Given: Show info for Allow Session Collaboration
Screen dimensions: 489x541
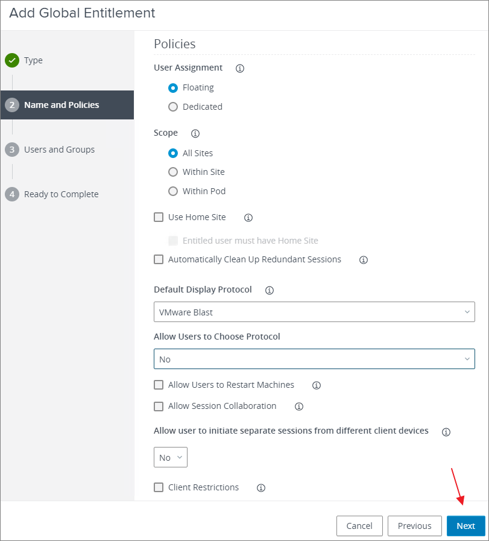Looking at the screenshot, I should pyautogui.click(x=298, y=407).
